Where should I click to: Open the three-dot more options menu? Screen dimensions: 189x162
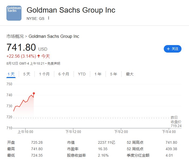tap(48, 18)
